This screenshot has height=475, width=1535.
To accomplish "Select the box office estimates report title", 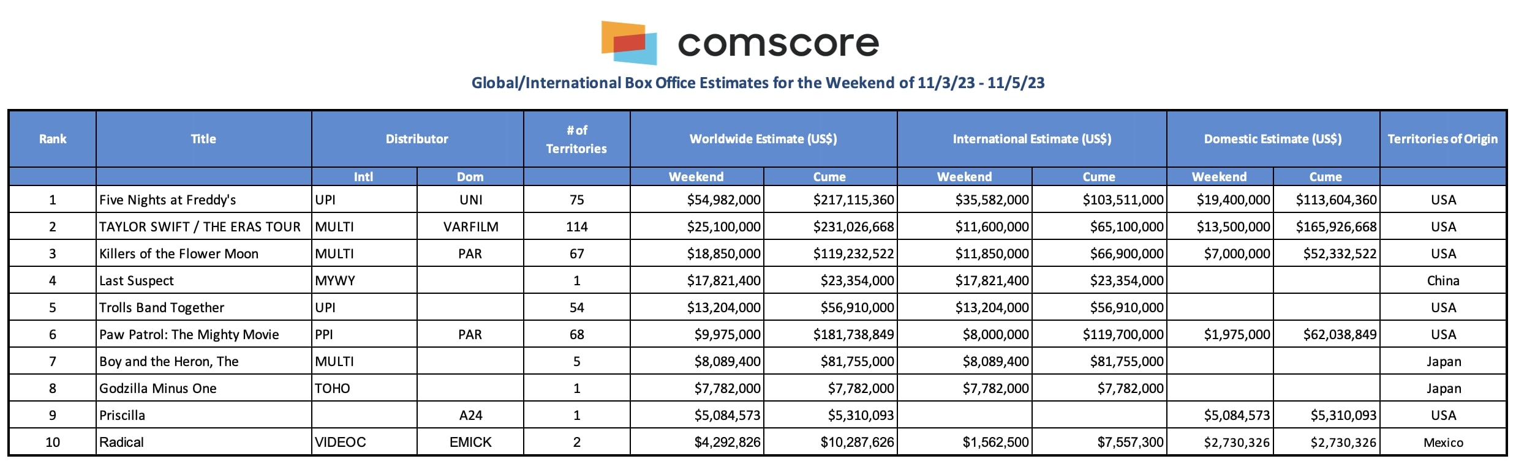I will 758,83.
